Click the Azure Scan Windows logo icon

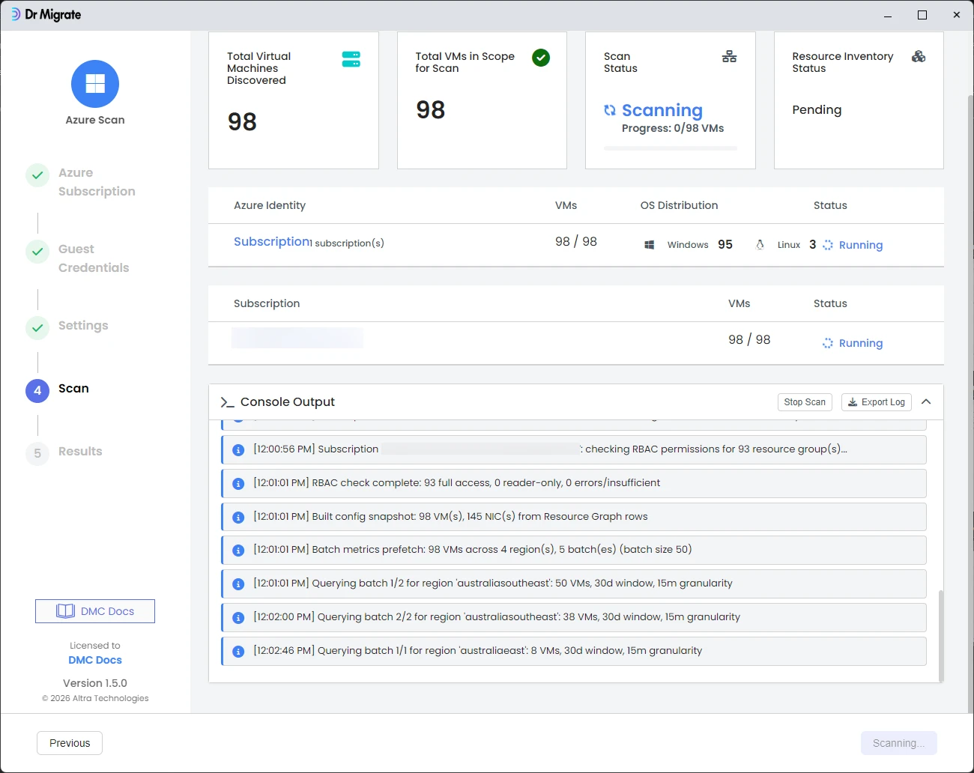[95, 84]
